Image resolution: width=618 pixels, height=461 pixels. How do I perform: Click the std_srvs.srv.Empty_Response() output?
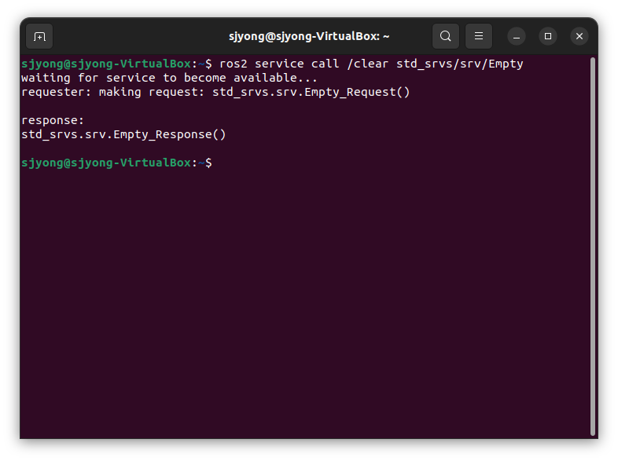[123, 134]
